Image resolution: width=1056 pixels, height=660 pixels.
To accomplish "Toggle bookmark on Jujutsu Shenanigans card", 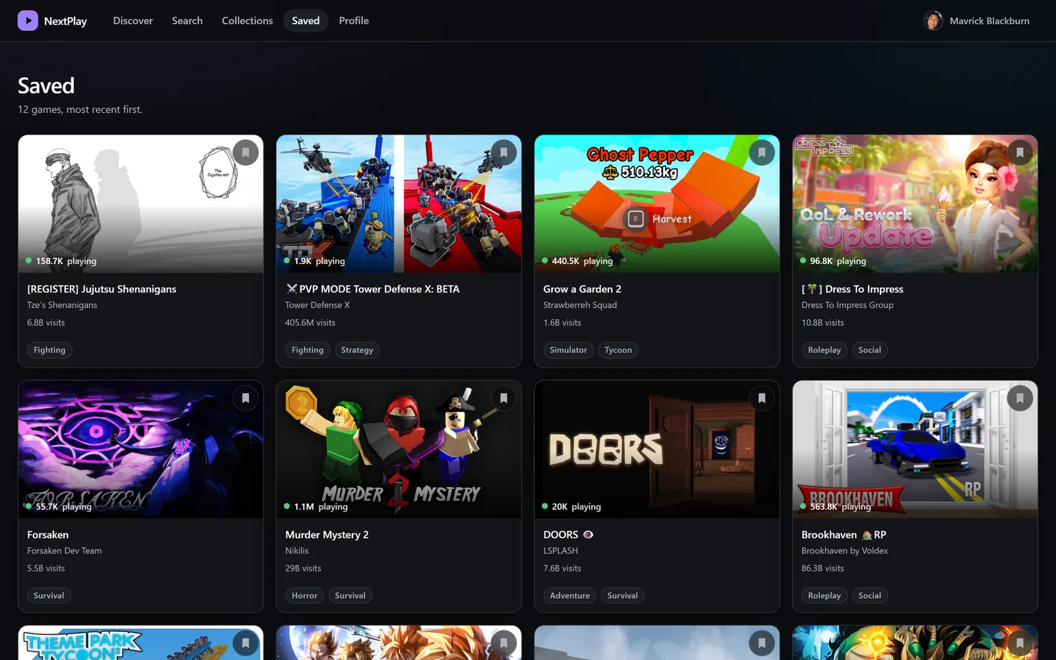I will coord(246,152).
